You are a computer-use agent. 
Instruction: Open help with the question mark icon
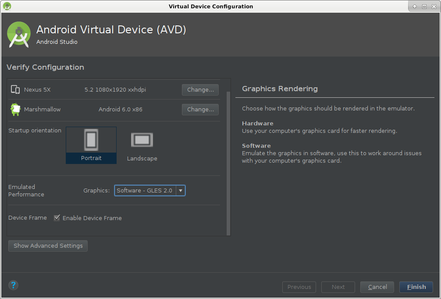point(13,285)
